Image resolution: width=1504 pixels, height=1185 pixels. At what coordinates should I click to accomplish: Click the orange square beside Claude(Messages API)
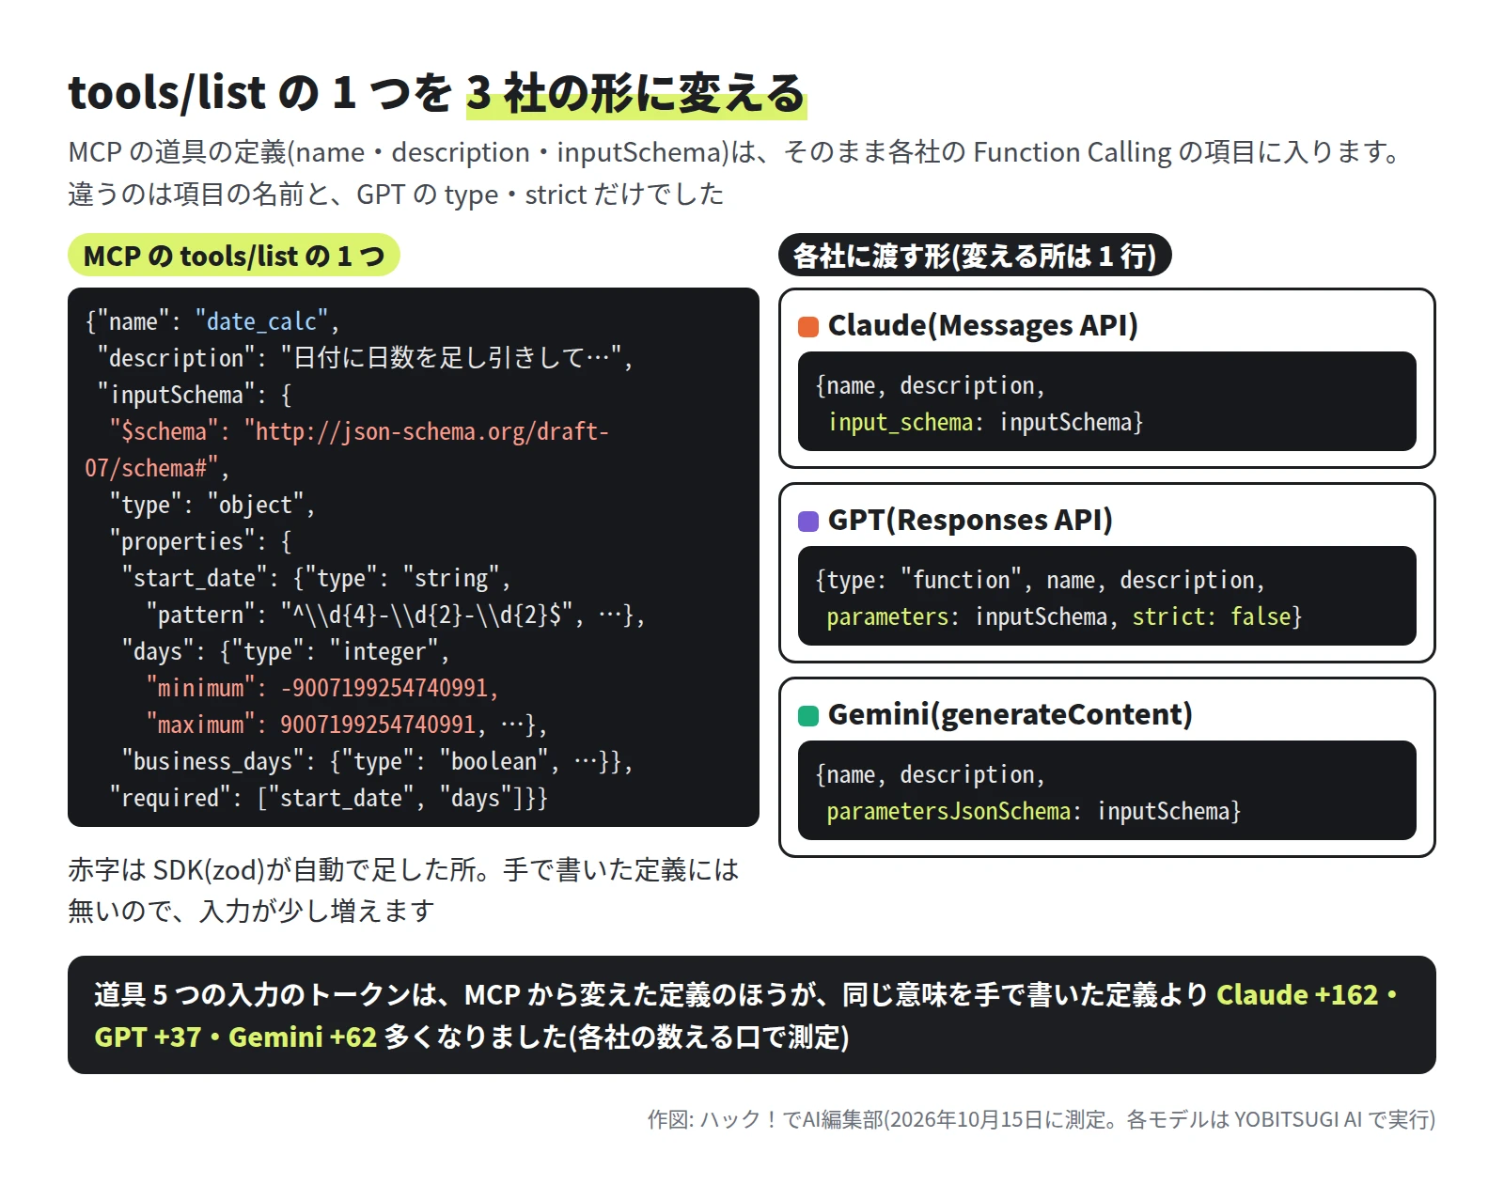[x=808, y=326]
